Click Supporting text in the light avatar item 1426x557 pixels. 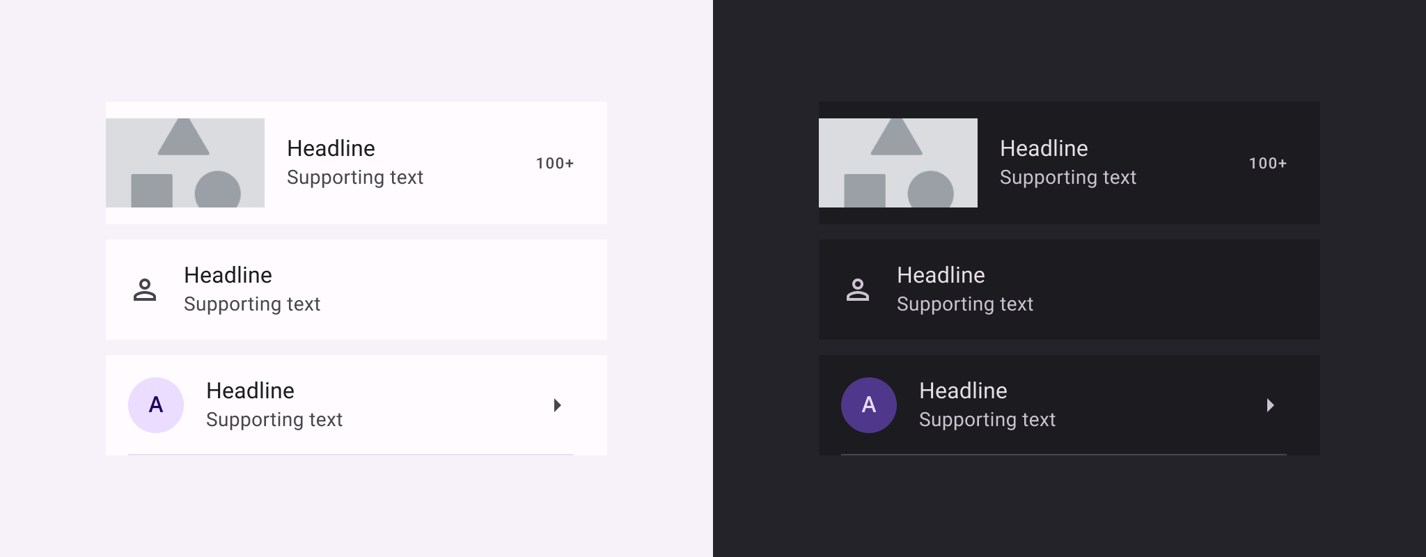tap(274, 420)
